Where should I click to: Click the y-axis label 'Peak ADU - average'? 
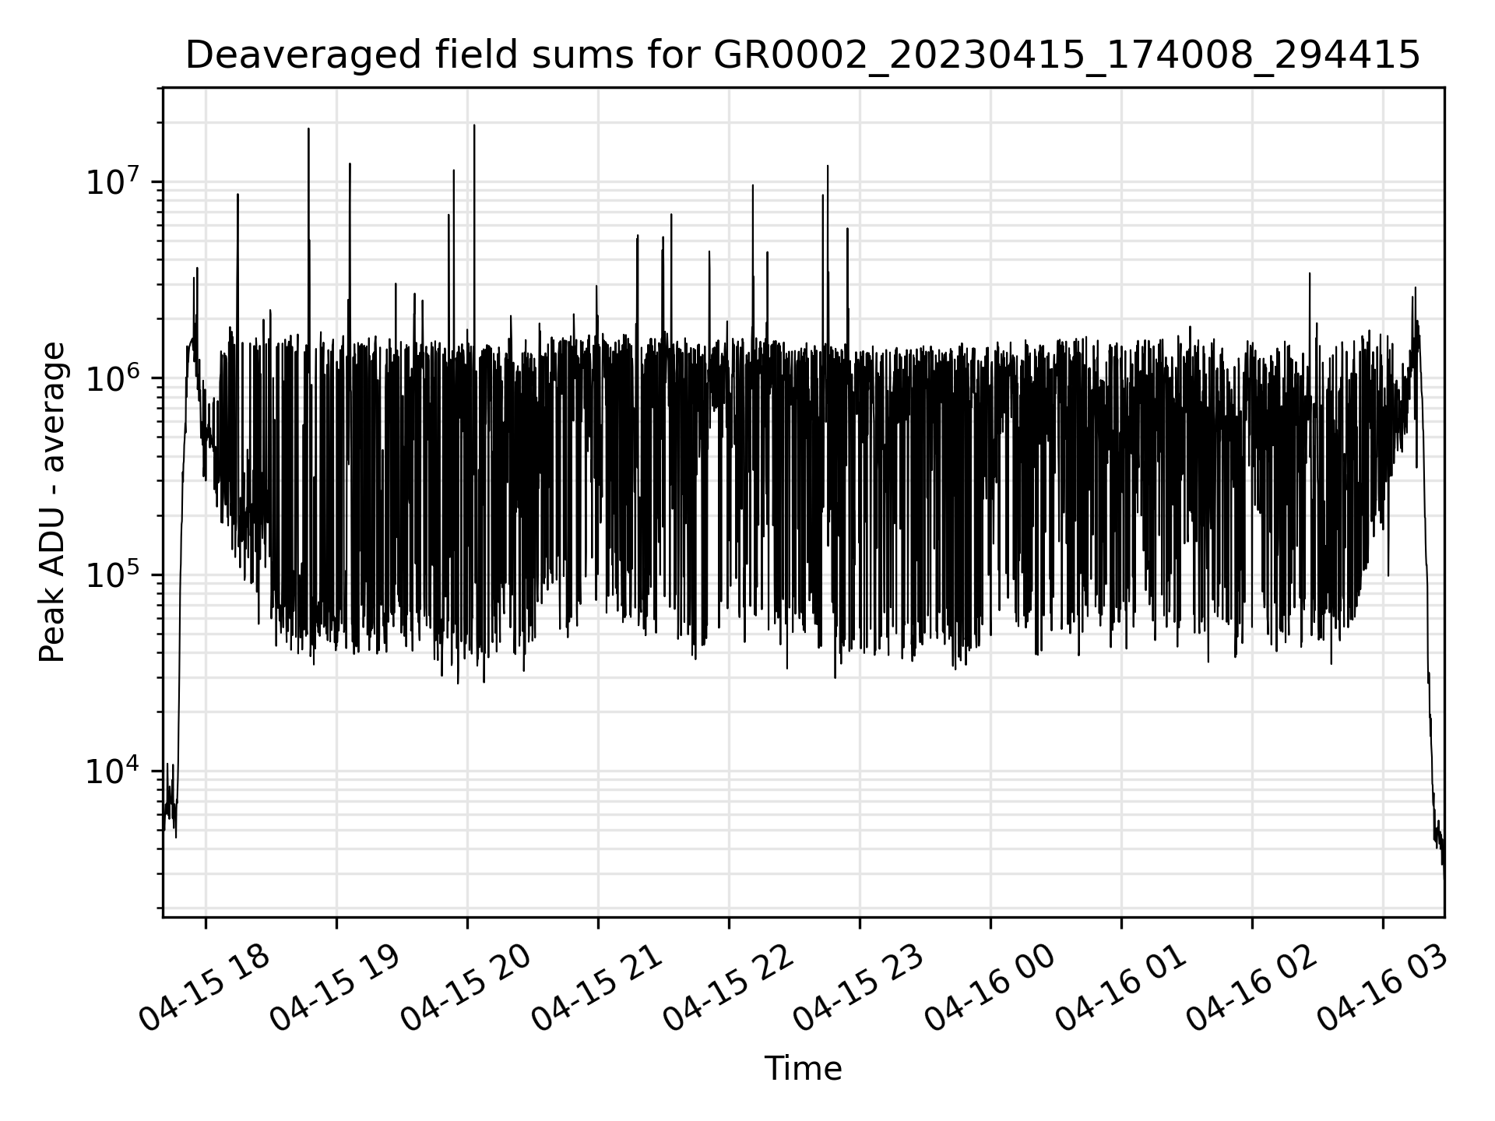pyautogui.click(x=52, y=503)
